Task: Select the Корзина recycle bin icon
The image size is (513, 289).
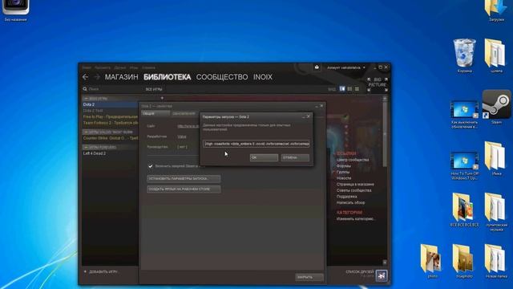Action: 465,55
